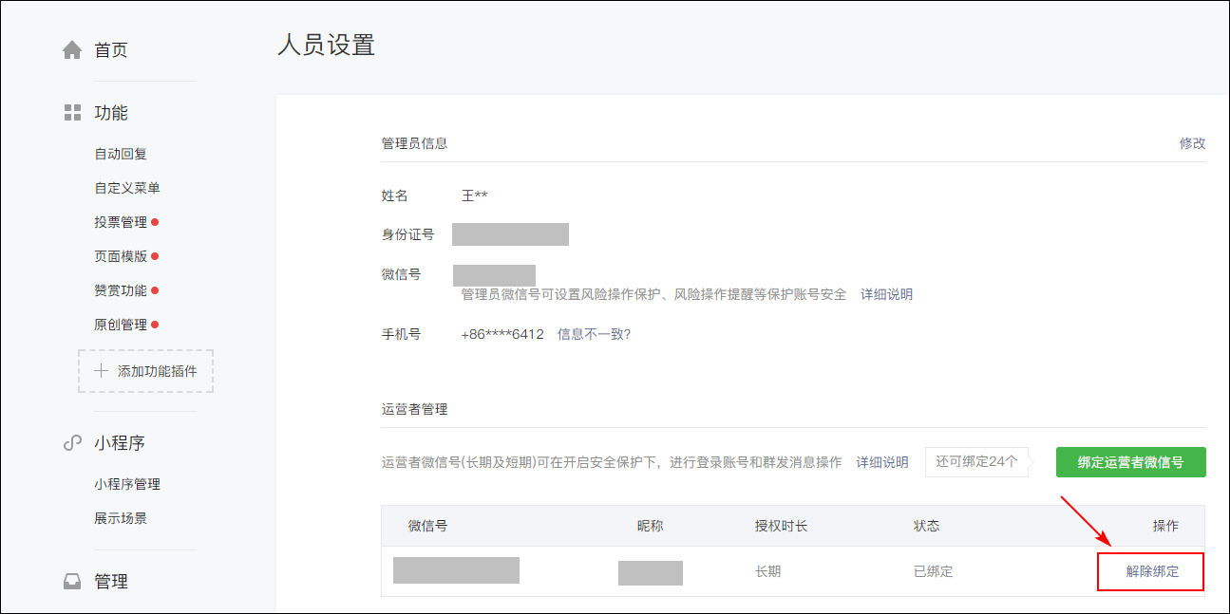Image resolution: width=1230 pixels, height=614 pixels.
Task: Click the name value 王**
Action: (475, 195)
